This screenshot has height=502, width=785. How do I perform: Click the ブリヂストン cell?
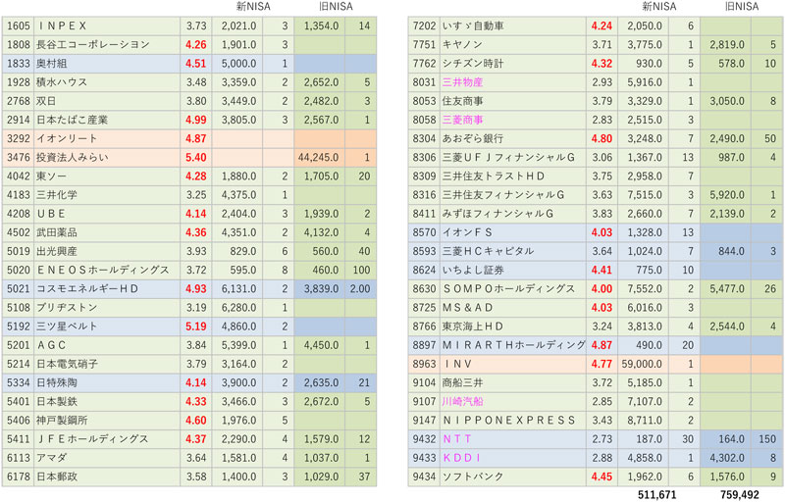pyautogui.click(x=107, y=308)
